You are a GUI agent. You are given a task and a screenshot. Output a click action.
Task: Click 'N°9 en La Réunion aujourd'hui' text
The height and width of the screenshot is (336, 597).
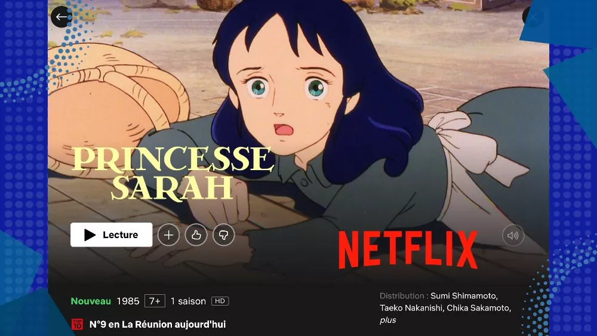158,324
